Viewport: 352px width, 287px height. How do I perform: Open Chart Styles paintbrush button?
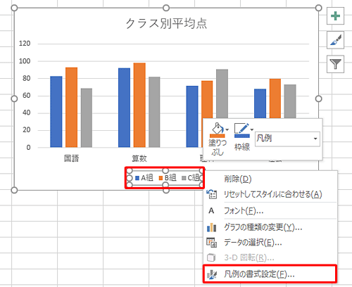click(x=335, y=40)
